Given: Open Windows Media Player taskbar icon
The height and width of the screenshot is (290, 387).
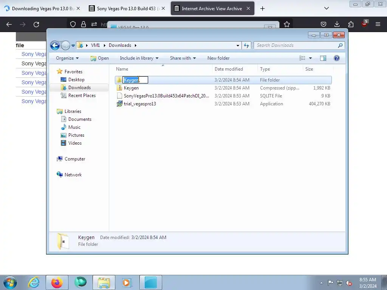Looking at the screenshot, I should pyautogui.click(x=127, y=282).
